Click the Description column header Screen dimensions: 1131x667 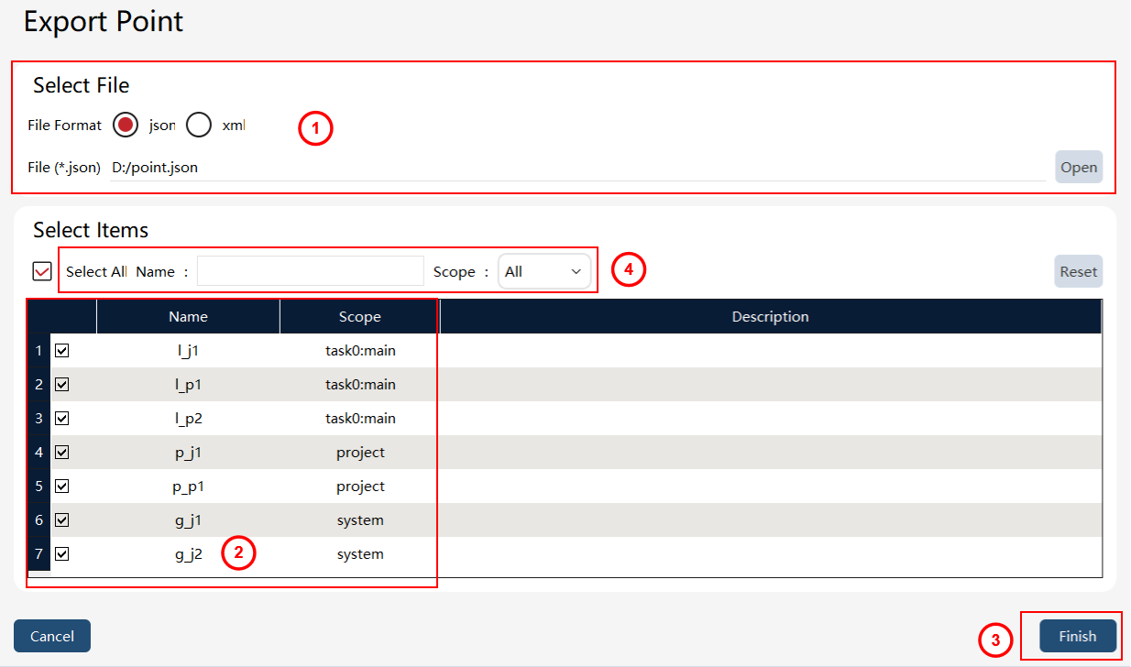(x=771, y=316)
